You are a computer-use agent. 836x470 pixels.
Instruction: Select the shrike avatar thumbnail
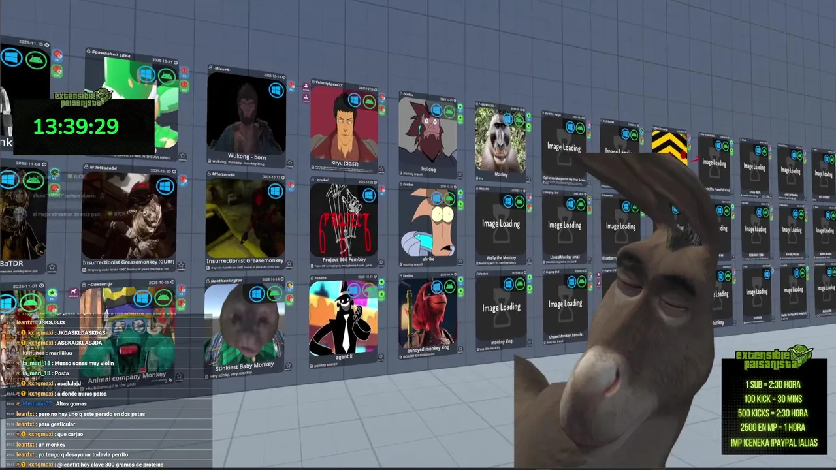(x=428, y=223)
